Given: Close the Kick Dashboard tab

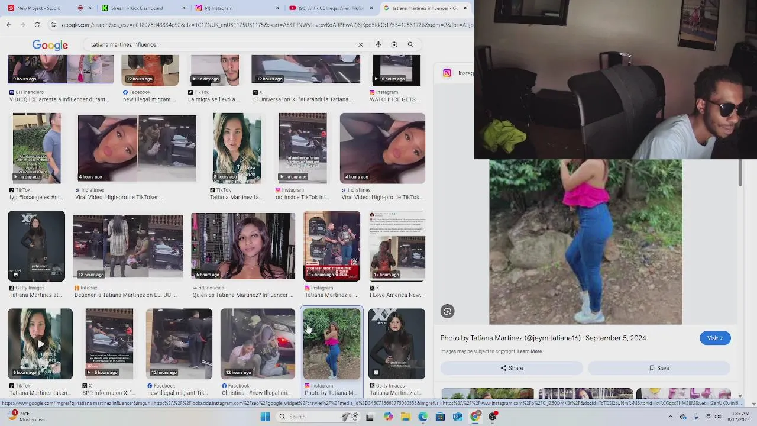Looking at the screenshot, I should 183,8.
